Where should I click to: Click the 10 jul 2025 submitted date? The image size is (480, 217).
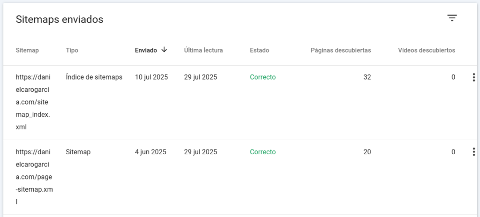[x=151, y=77]
